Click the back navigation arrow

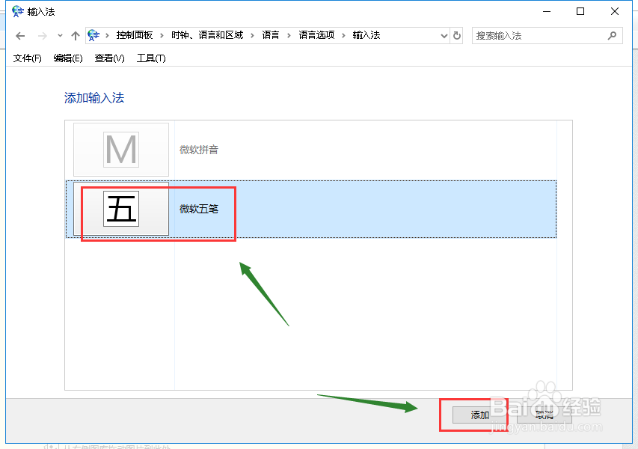tap(19, 35)
